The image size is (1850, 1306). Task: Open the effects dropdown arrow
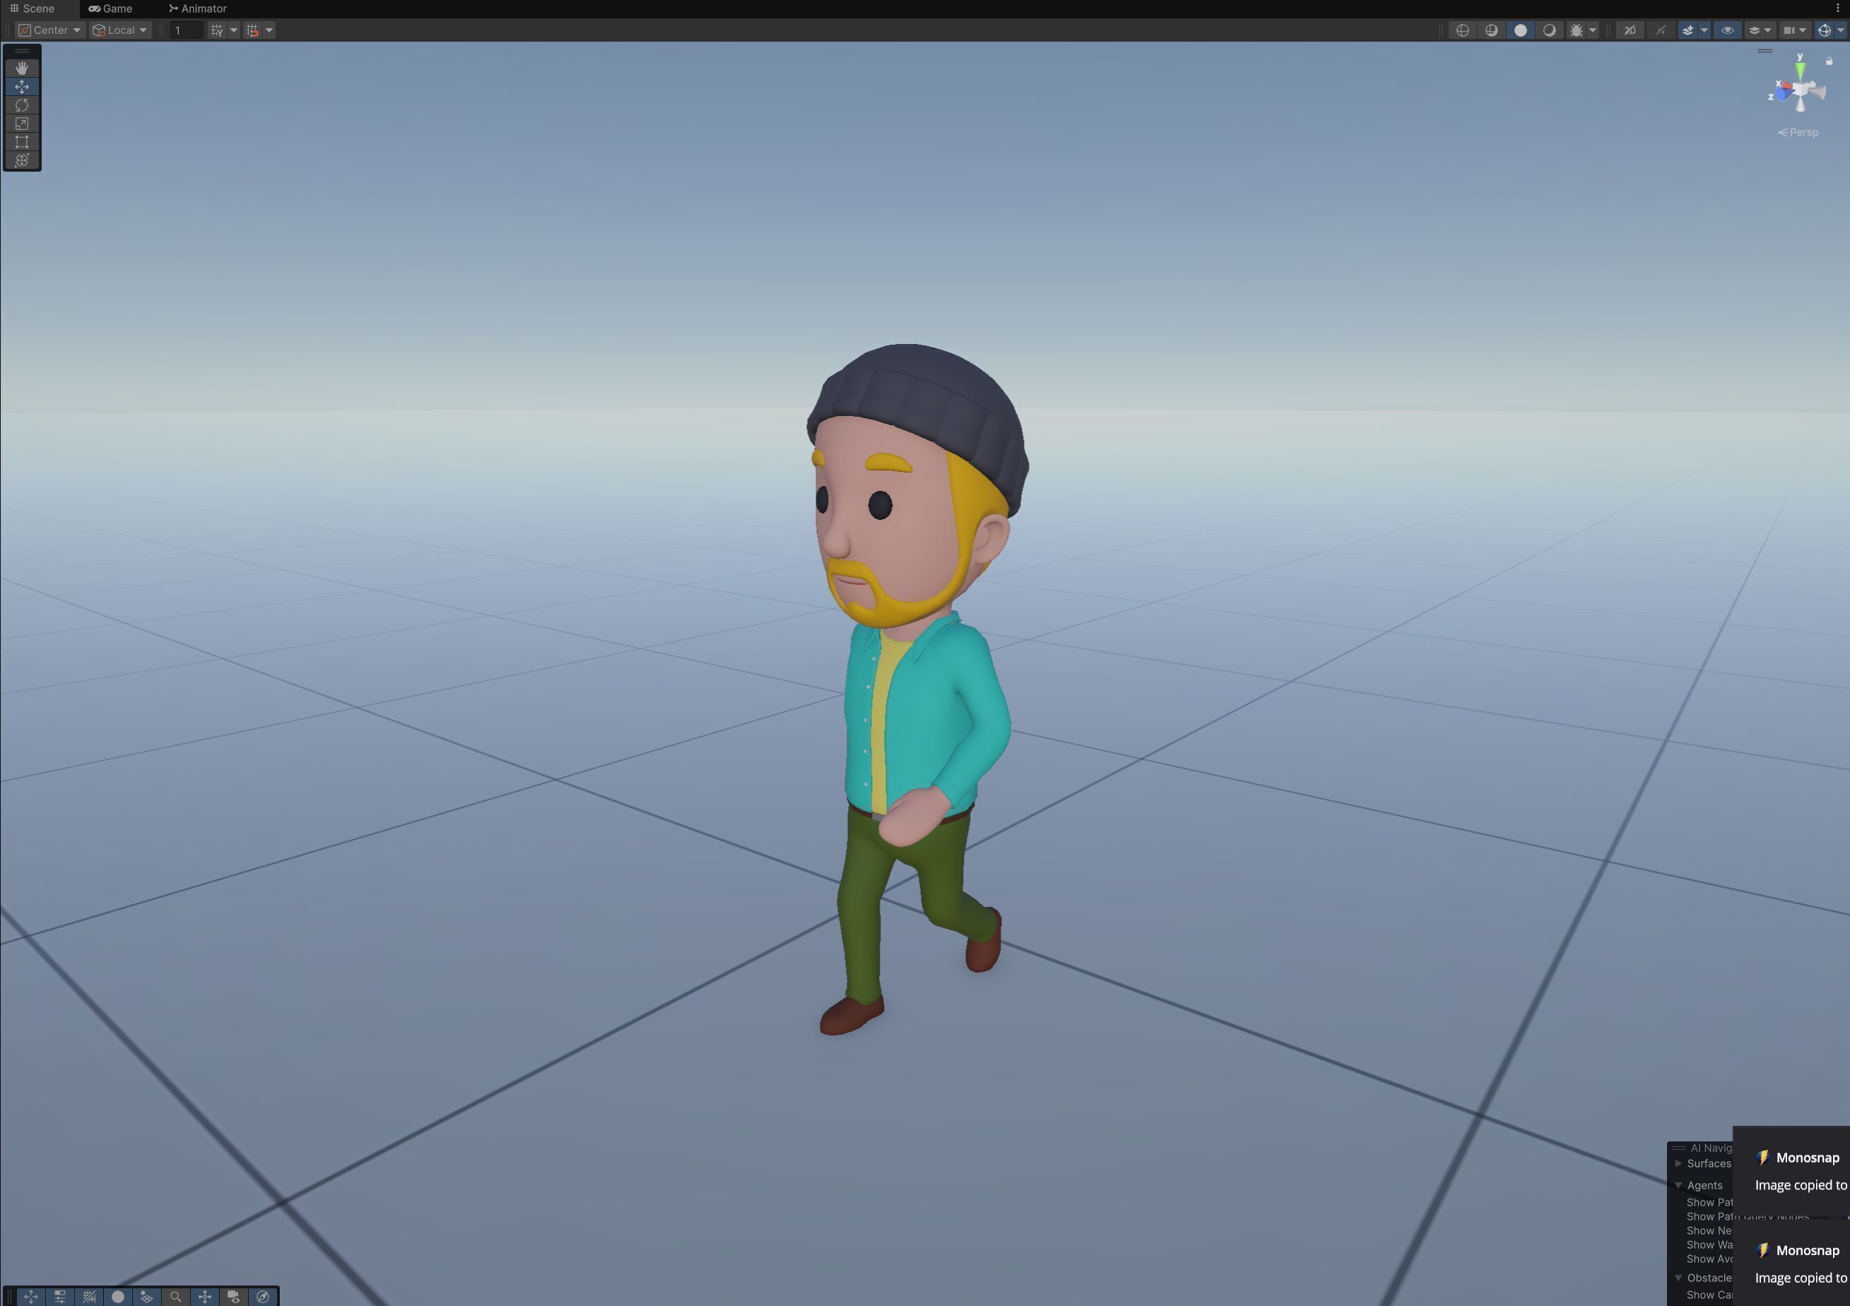click(x=1704, y=30)
